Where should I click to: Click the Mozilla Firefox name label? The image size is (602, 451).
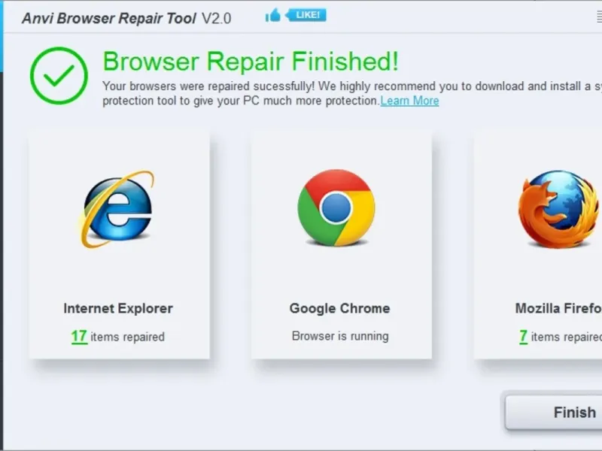tap(558, 308)
